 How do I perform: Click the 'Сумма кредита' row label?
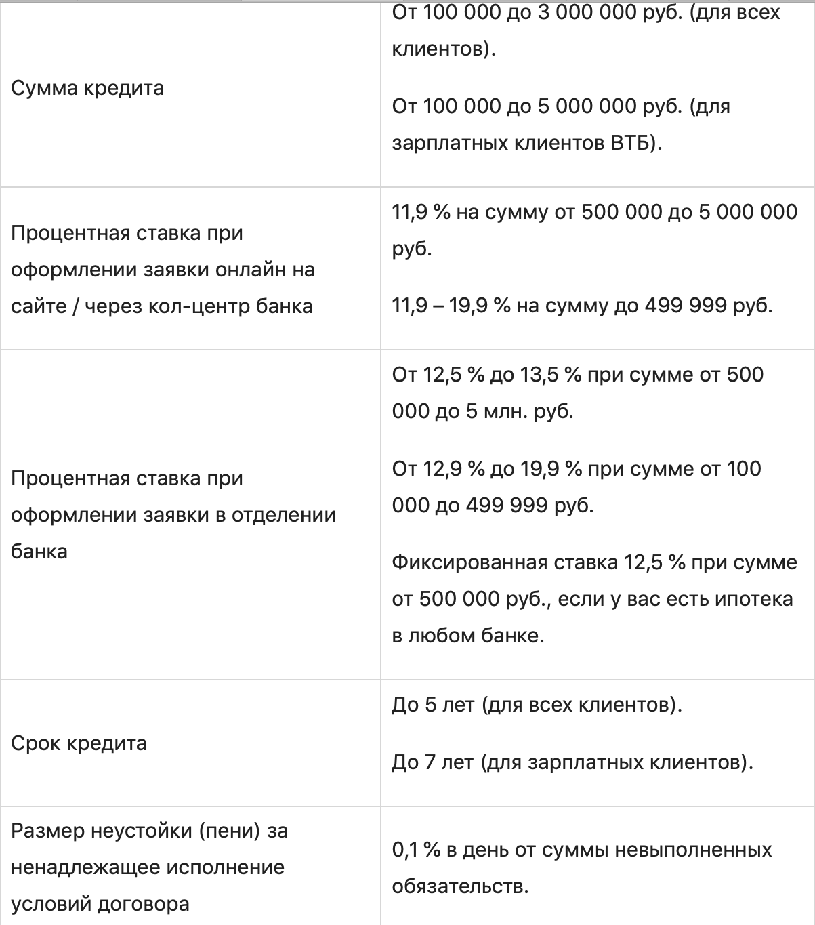pos(87,89)
